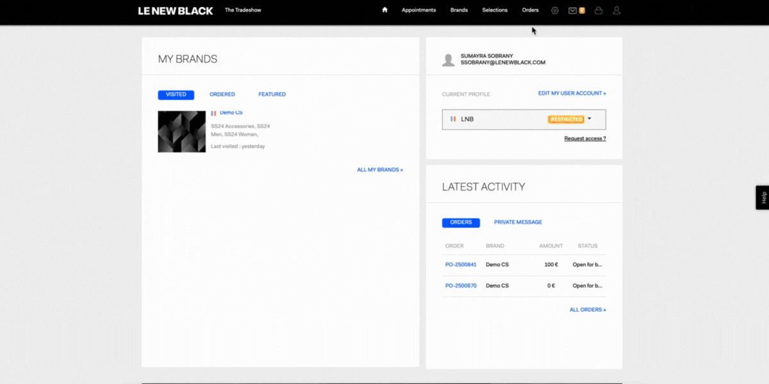Open the settings gear icon
This screenshot has height=384, width=769.
[x=554, y=10]
